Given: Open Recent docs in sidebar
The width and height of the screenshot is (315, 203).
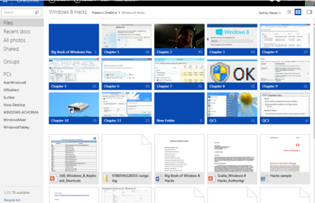Looking at the screenshot, I should coord(17,31).
